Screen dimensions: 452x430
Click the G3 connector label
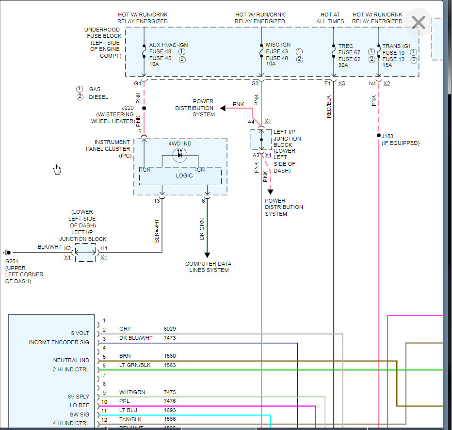[255, 83]
